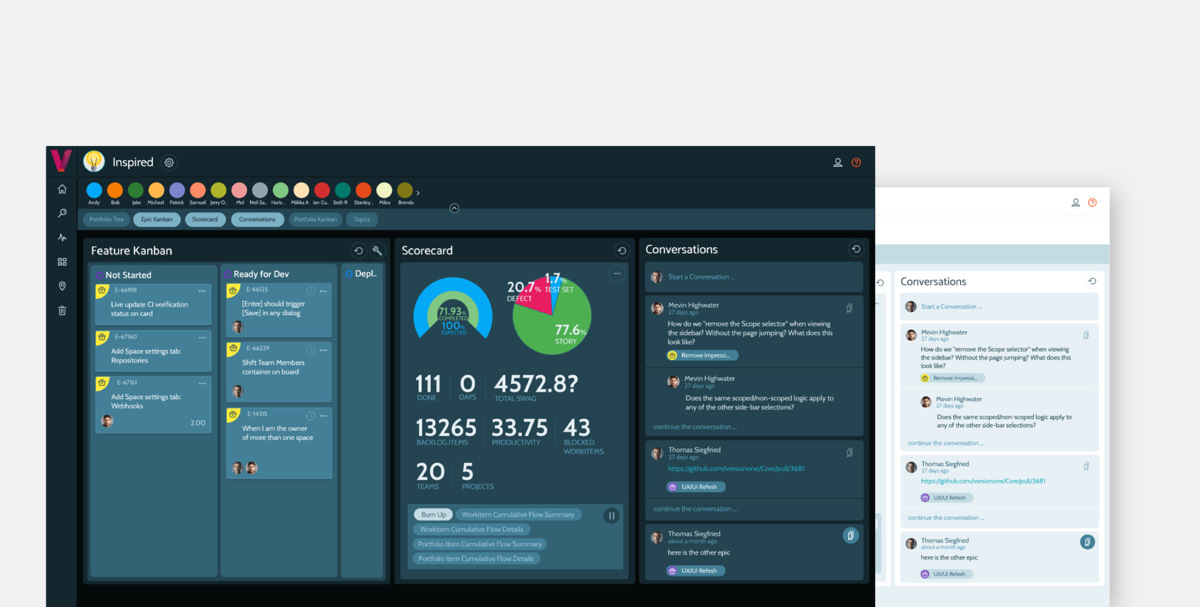Click the trash icon in sidebar
This screenshot has width=1200, height=607.
[62, 311]
